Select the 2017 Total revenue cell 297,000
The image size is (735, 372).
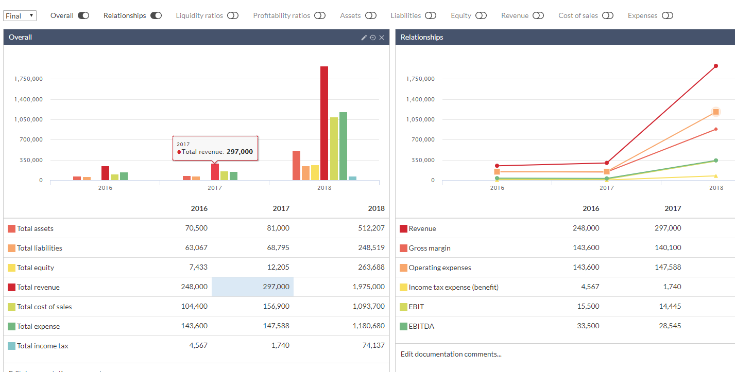[252, 287]
